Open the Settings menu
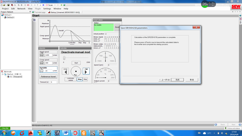 click(x=47, y=9)
